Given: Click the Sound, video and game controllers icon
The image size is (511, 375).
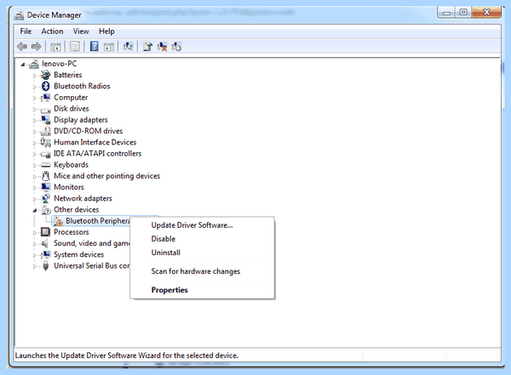Looking at the screenshot, I should tap(45, 243).
